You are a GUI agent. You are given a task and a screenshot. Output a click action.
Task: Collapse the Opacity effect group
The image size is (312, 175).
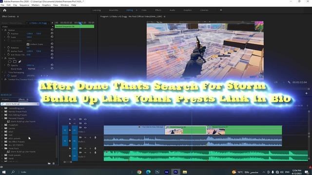[x=2, y=58]
